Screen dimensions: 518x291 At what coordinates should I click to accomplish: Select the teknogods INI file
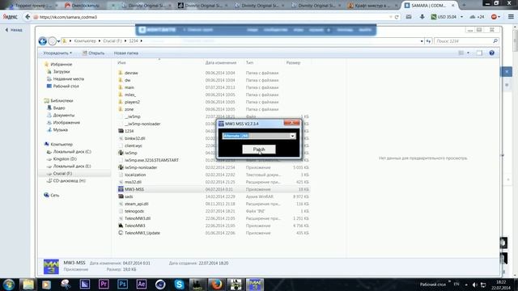pos(134,211)
